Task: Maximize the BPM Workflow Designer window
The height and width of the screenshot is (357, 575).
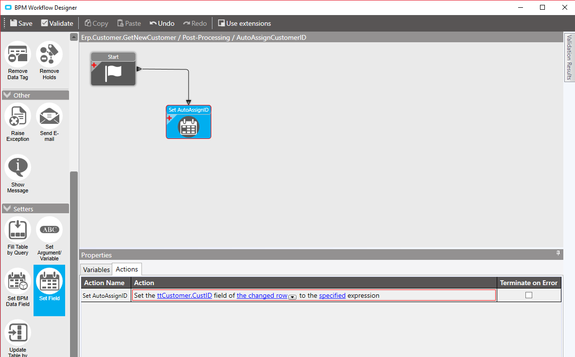Action: point(542,7)
